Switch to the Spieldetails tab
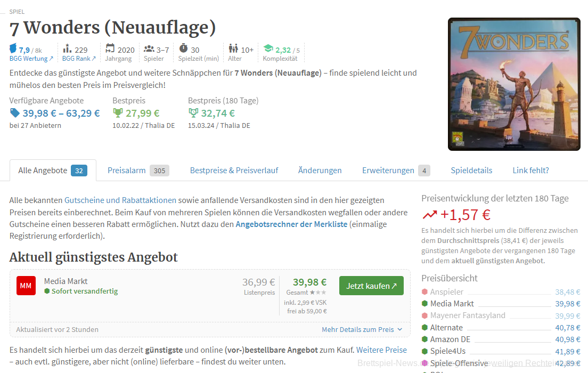Screen dimensions: 588x373 click(471, 170)
